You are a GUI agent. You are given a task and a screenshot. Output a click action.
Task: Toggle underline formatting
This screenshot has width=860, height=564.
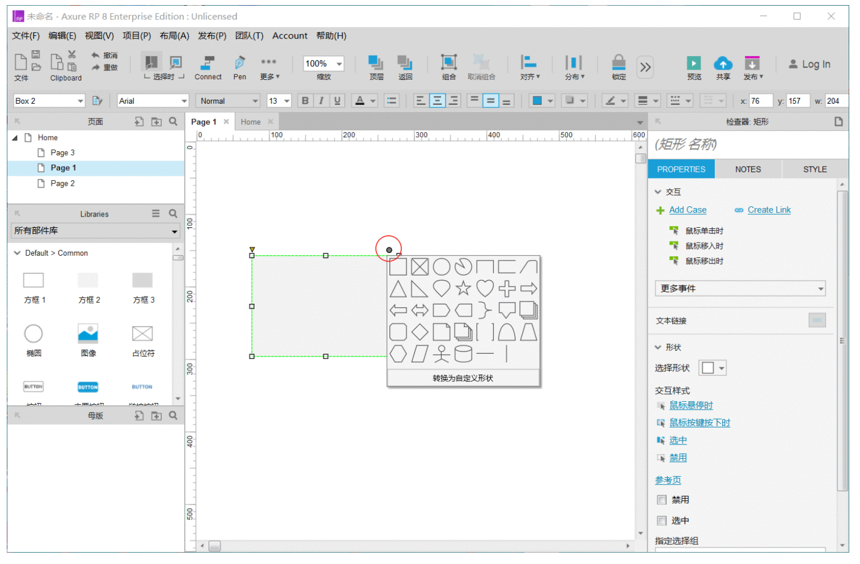337,101
